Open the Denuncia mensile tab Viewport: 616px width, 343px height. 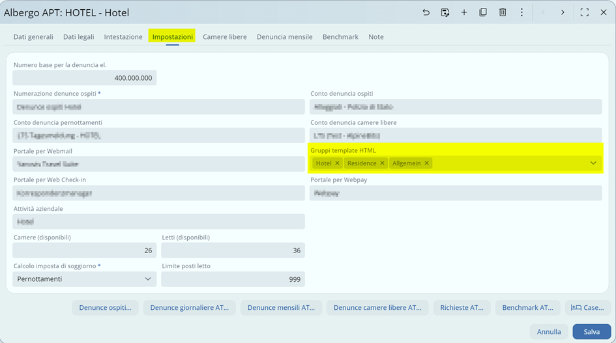tap(284, 37)
